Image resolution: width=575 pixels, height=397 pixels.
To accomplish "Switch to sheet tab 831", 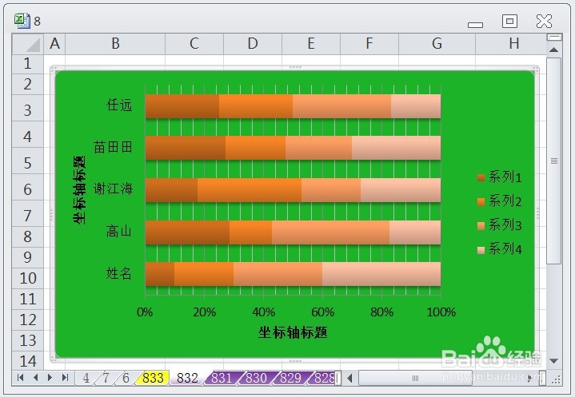I will point(222,378).
